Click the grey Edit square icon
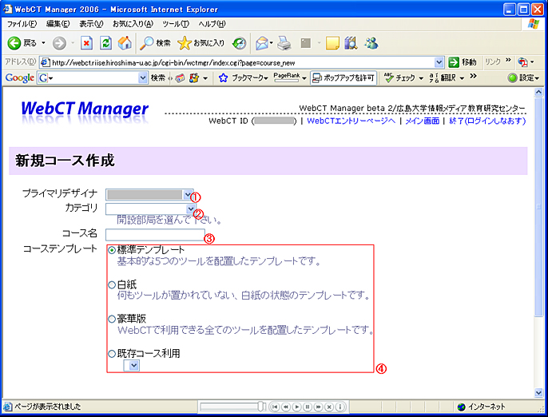The width and height of the screenshot is (548, 417). tap(306, 43)
